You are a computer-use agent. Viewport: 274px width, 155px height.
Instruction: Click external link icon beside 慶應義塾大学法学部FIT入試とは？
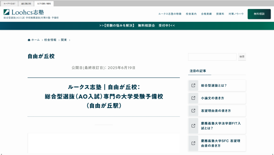(x=193, y=126)
